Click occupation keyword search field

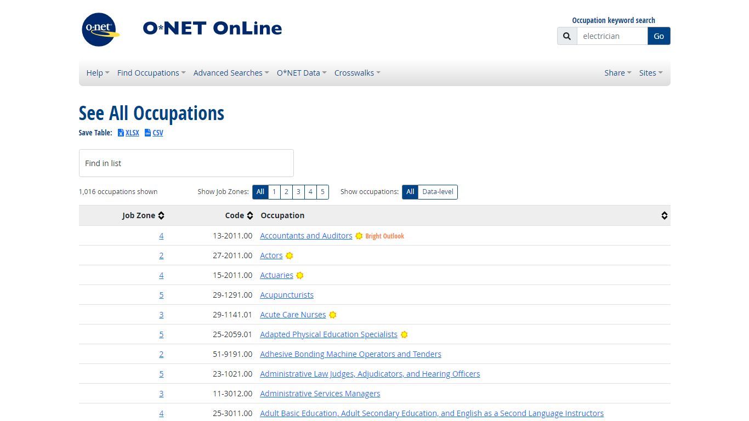tap(612, 36)
